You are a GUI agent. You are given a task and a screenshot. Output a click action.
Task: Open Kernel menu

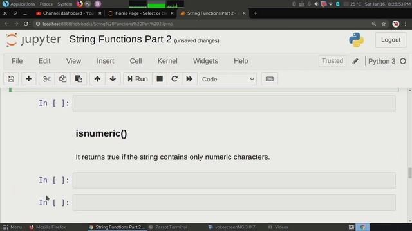pyautogui.click(x=167, y=61)
